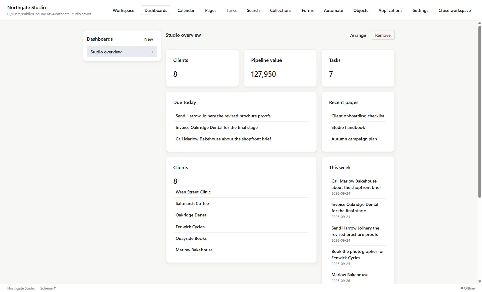Open the Studio handbook page
The width and height of the screenshot is (482, 292).
point(358,127)
